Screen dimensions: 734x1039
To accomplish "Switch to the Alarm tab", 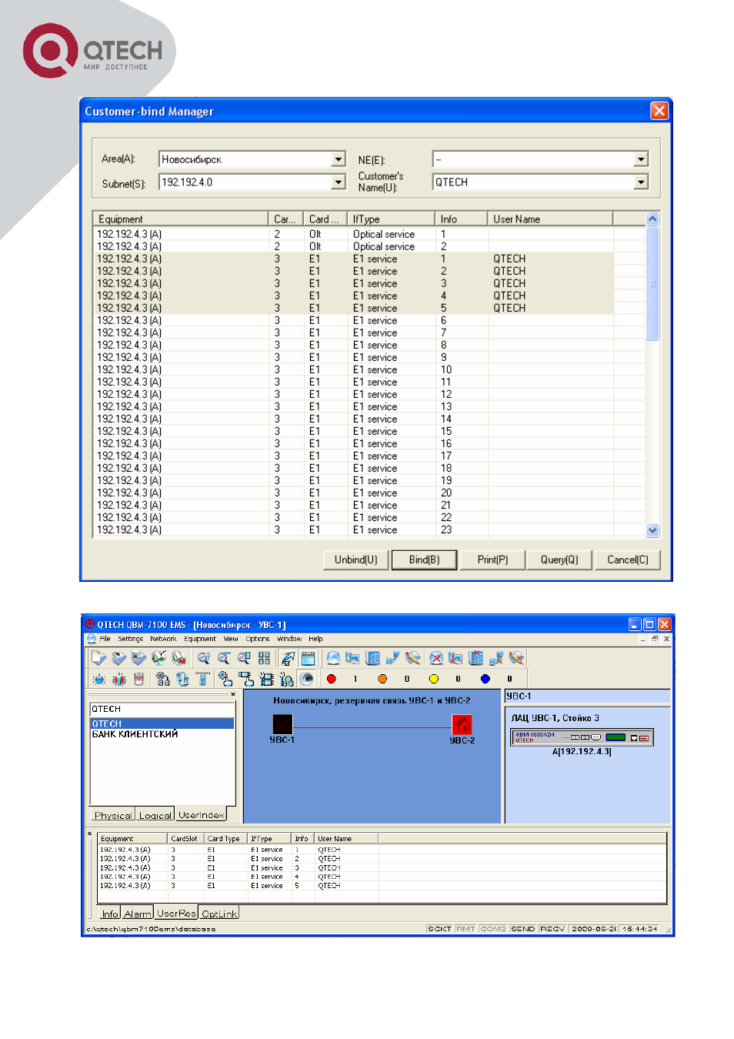I will [x=137, y=914].
